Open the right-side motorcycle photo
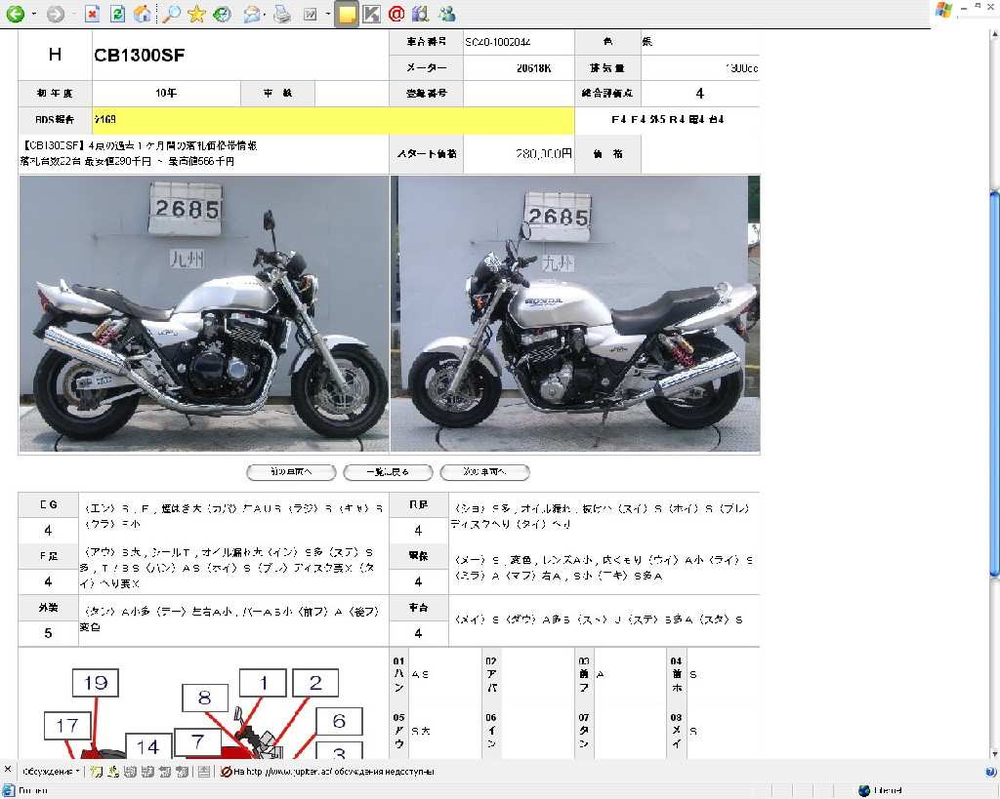The image size is (1000, 799). tap(575, 313)
